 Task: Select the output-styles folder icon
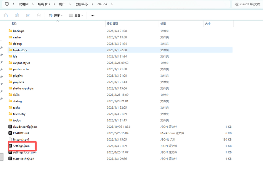click(10, 63)
